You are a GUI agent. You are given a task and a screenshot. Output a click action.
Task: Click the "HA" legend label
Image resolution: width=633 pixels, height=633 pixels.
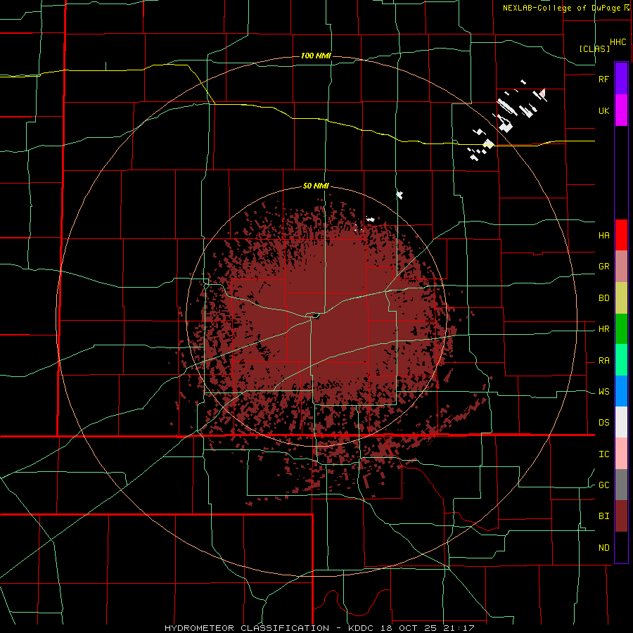tap(603, 236)
